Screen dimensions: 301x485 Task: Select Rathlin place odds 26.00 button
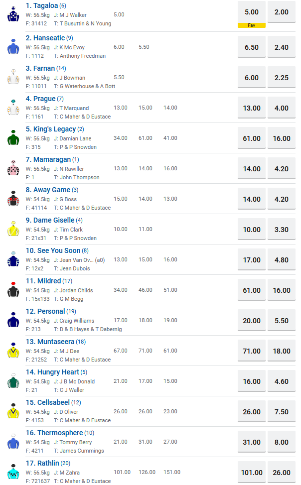pyautogui.click(x=282, y=473)
